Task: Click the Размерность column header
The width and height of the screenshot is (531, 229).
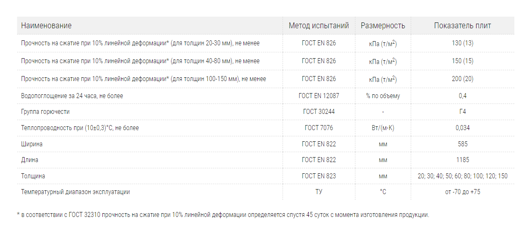Action: [383, 26]
